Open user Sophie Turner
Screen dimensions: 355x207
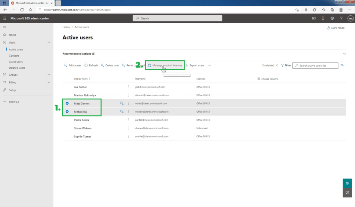[83, 136]
